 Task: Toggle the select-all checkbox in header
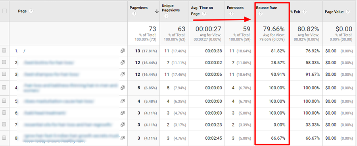click(4, 11)
